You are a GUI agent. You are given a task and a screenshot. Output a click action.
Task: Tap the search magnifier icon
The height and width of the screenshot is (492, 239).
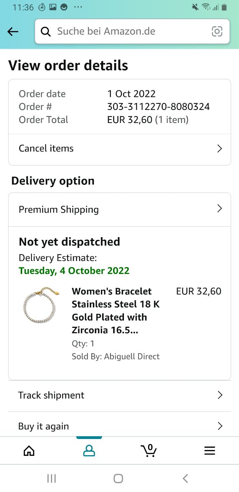coord(46,32)
